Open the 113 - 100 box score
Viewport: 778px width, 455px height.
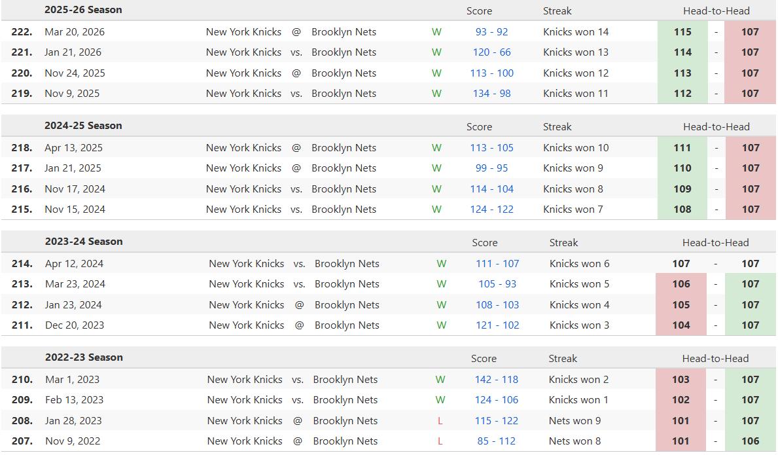[491, 73]
